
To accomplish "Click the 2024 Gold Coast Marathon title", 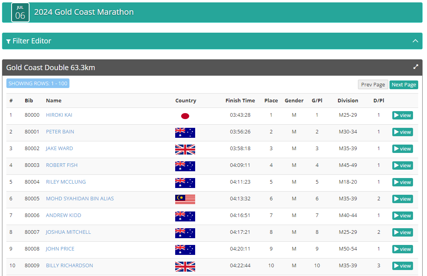I will click(x=84, y=12).
